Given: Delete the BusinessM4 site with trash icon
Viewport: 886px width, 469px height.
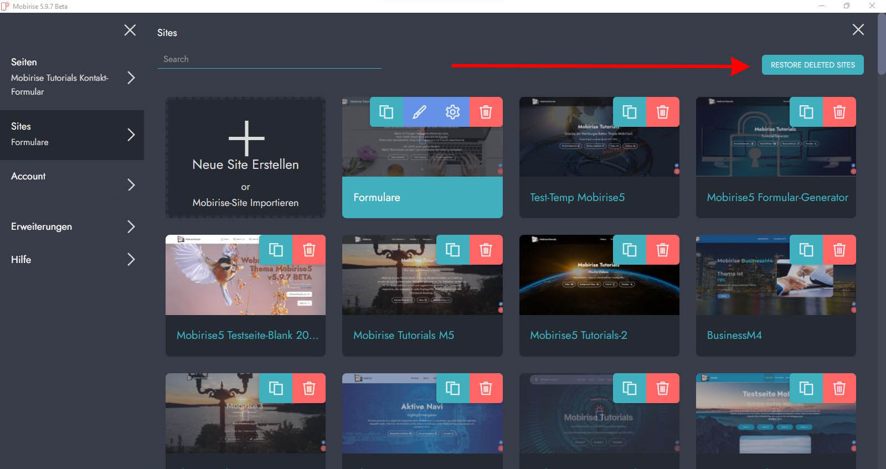Looking at the screenshot, I should coord(839,250).
